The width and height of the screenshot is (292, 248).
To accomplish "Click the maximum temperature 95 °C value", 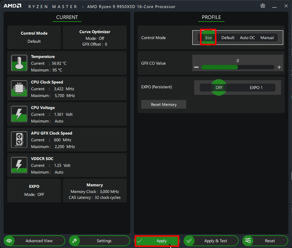I will pyautogui.click(x=57, y=70).
